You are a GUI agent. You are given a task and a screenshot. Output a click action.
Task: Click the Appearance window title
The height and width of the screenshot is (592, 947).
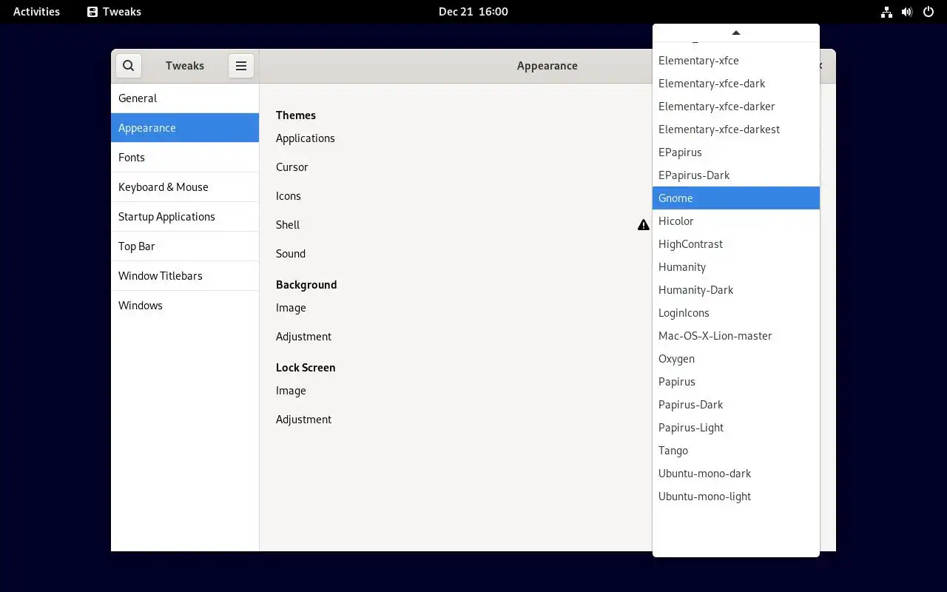pos(547,66)
